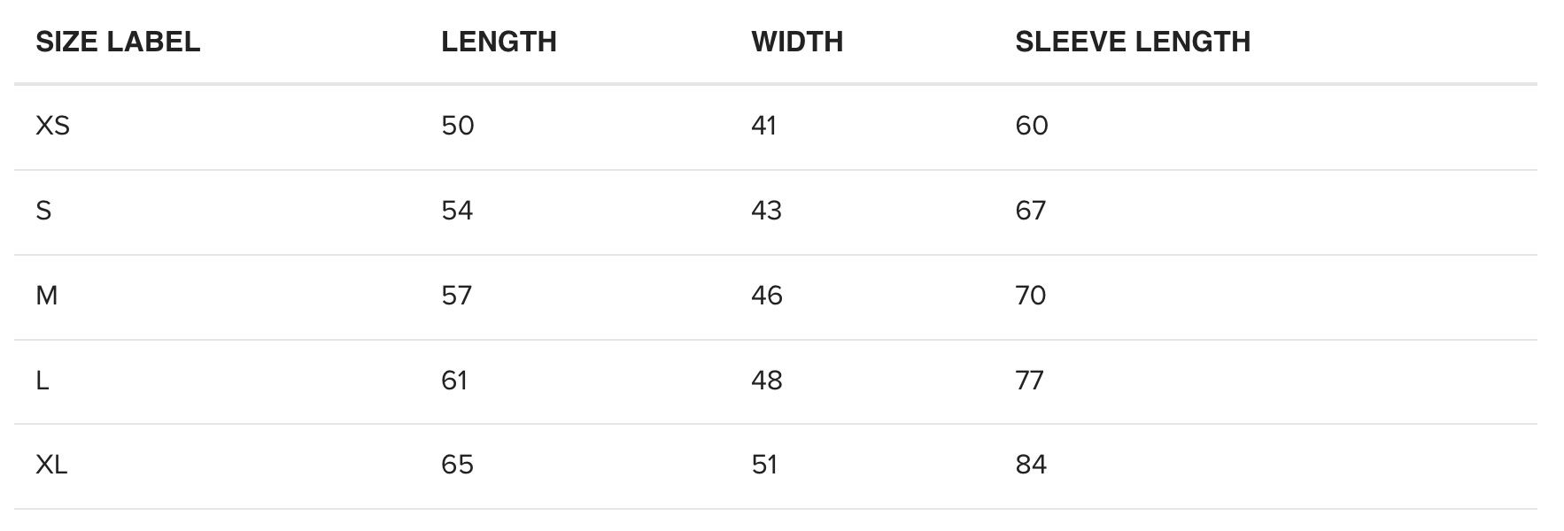Select the XS size label cell
This screenshot has height=531, width=1564.
52,126
